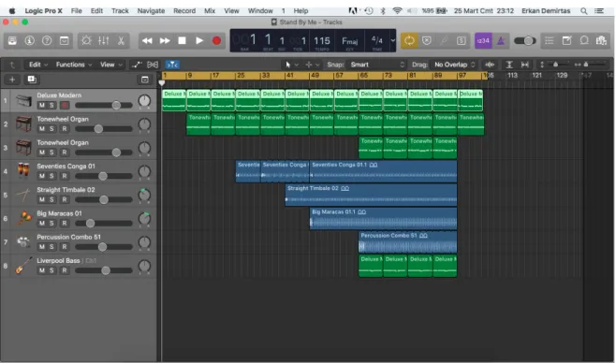Mute the Deluxe Modern track
This screenshot has width=616, height=363.
41,105
